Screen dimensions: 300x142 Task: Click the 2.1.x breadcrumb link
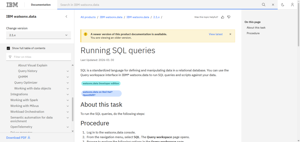point(156,17)
